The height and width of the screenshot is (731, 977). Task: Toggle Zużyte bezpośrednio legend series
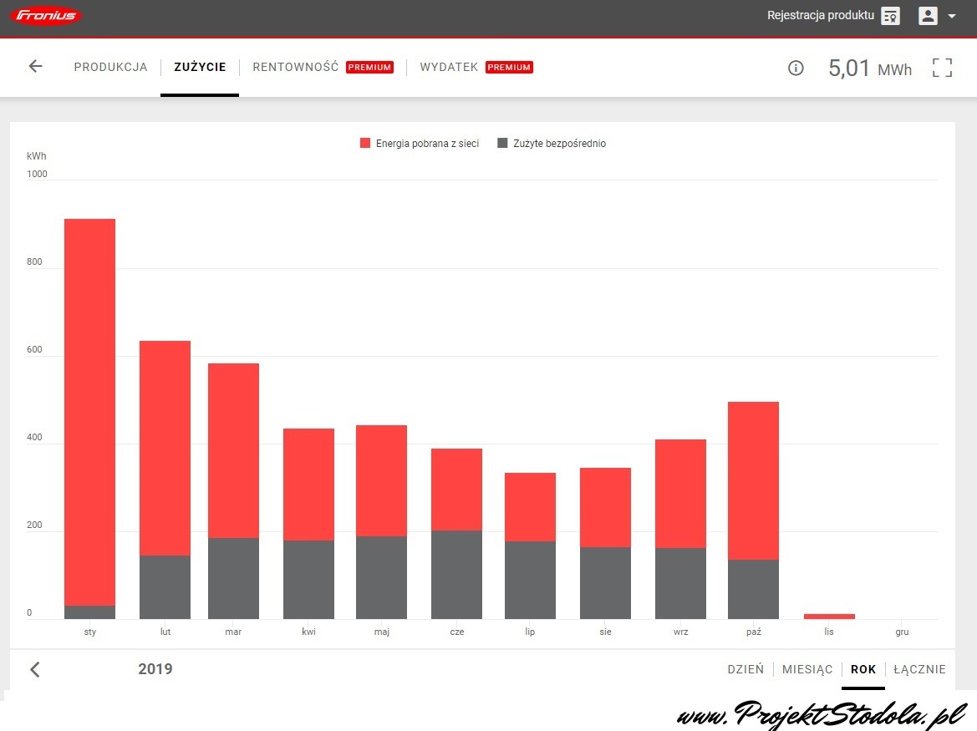pos(552,144)
